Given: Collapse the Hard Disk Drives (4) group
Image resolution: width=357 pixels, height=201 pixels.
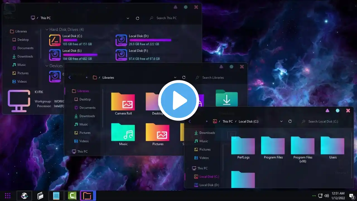Looking at the screenshot, I should 47,29.
